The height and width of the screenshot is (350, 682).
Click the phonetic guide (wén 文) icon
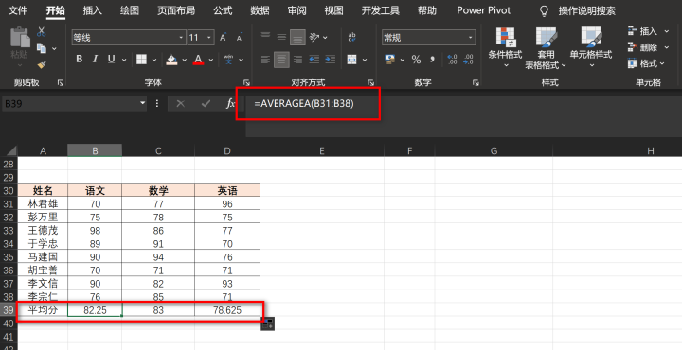tap(228, 59)
